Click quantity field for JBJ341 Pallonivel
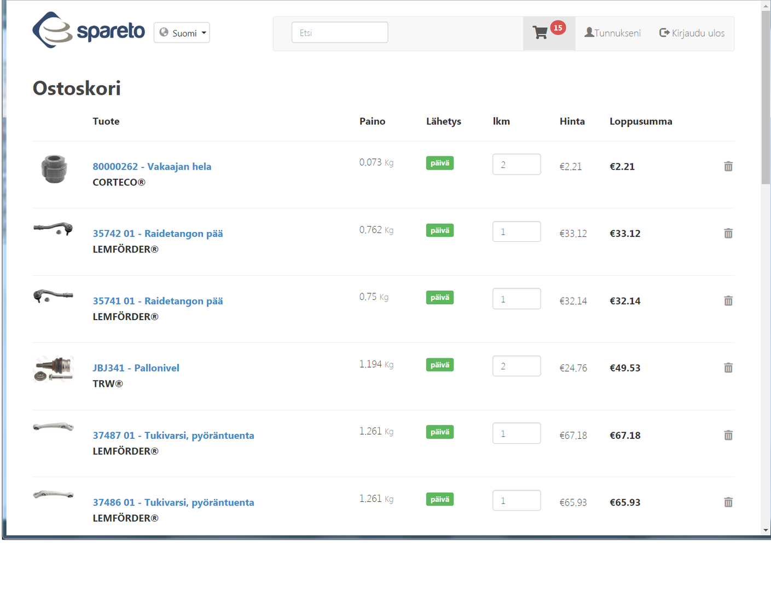Image resolution: width=771 pixels, height=591 pixels. pos(516,366)
